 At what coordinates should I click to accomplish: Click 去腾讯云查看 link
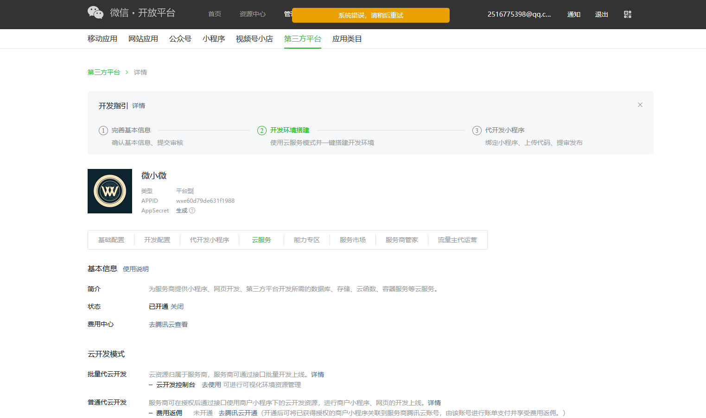pos(168,324)
